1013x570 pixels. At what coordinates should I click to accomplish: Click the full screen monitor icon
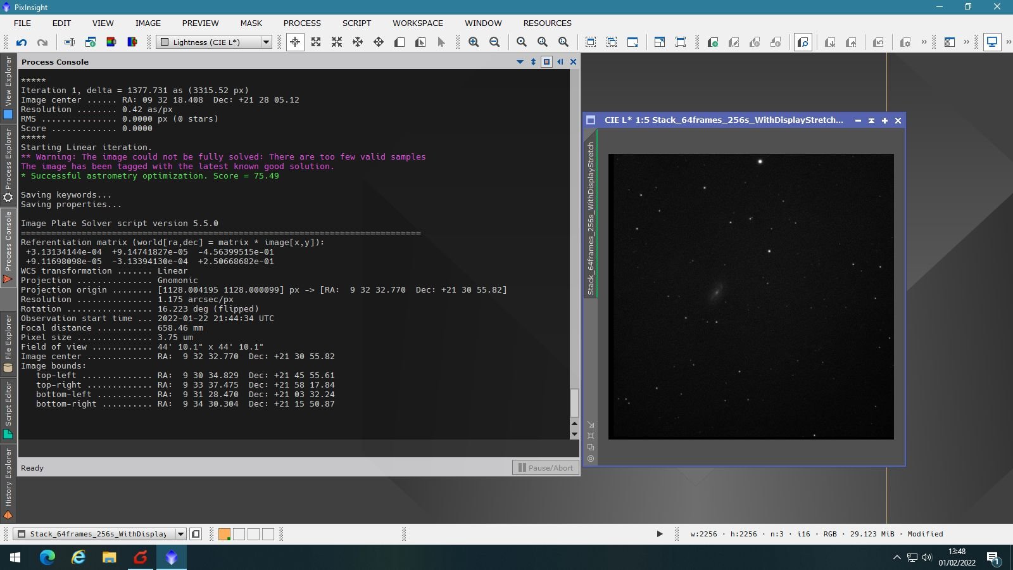coord(992,42)
